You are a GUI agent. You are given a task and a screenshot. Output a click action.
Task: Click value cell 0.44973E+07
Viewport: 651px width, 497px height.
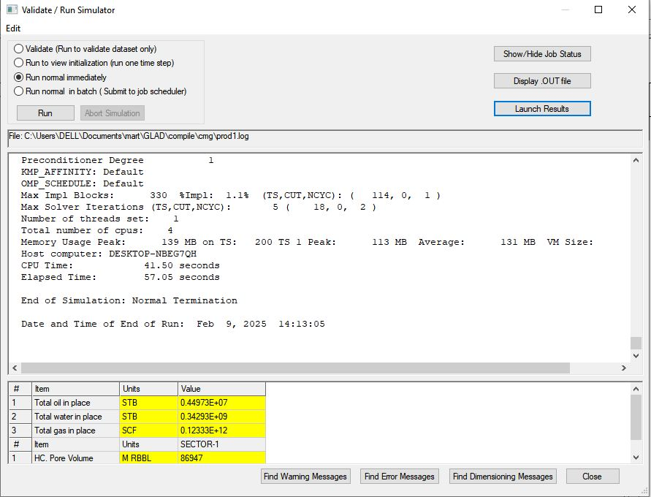(x=221, y=403)
